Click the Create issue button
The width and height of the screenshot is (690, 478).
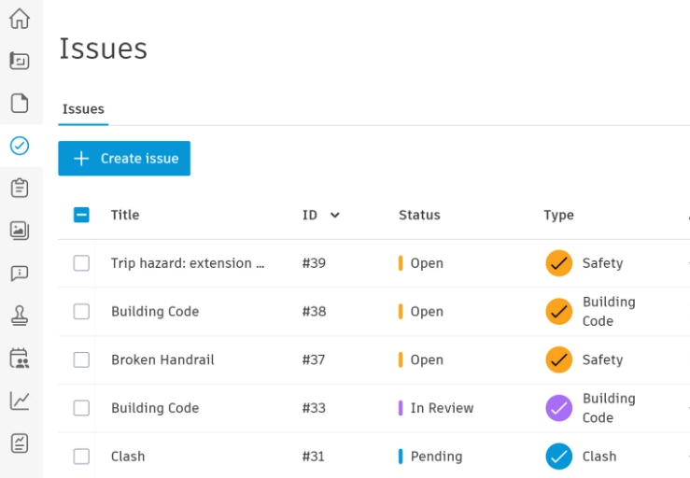click(124, 159)
